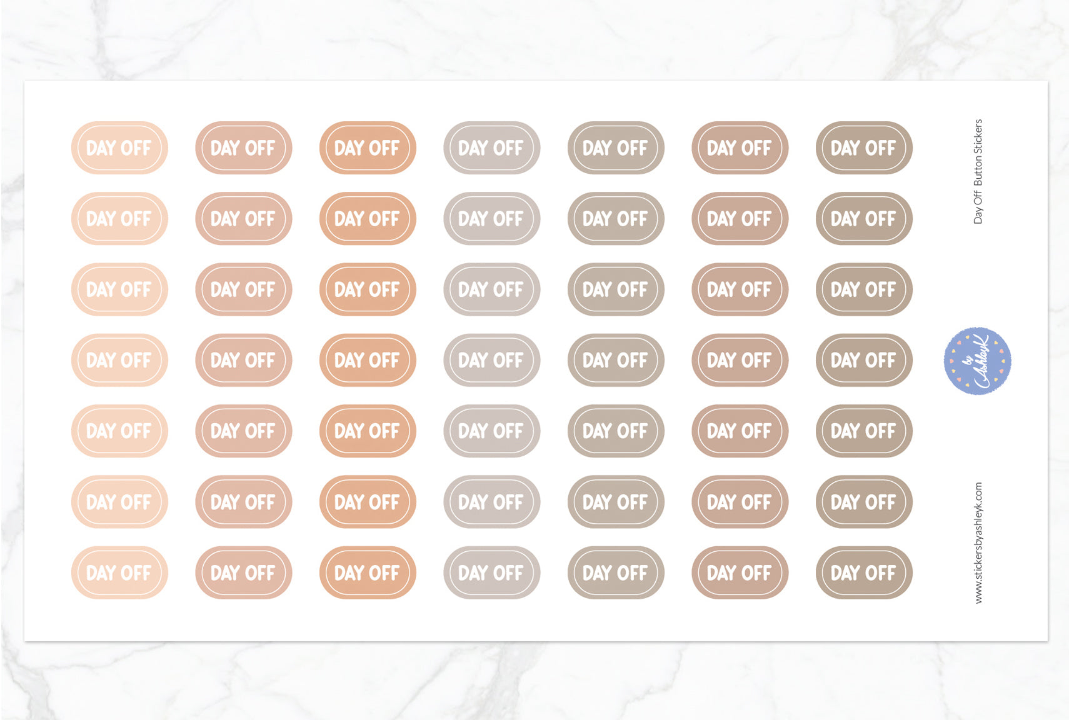Select the top-row orange DAY OFF sticker
The height and width of the screenshot is (720, 1069).
point(368,148)
